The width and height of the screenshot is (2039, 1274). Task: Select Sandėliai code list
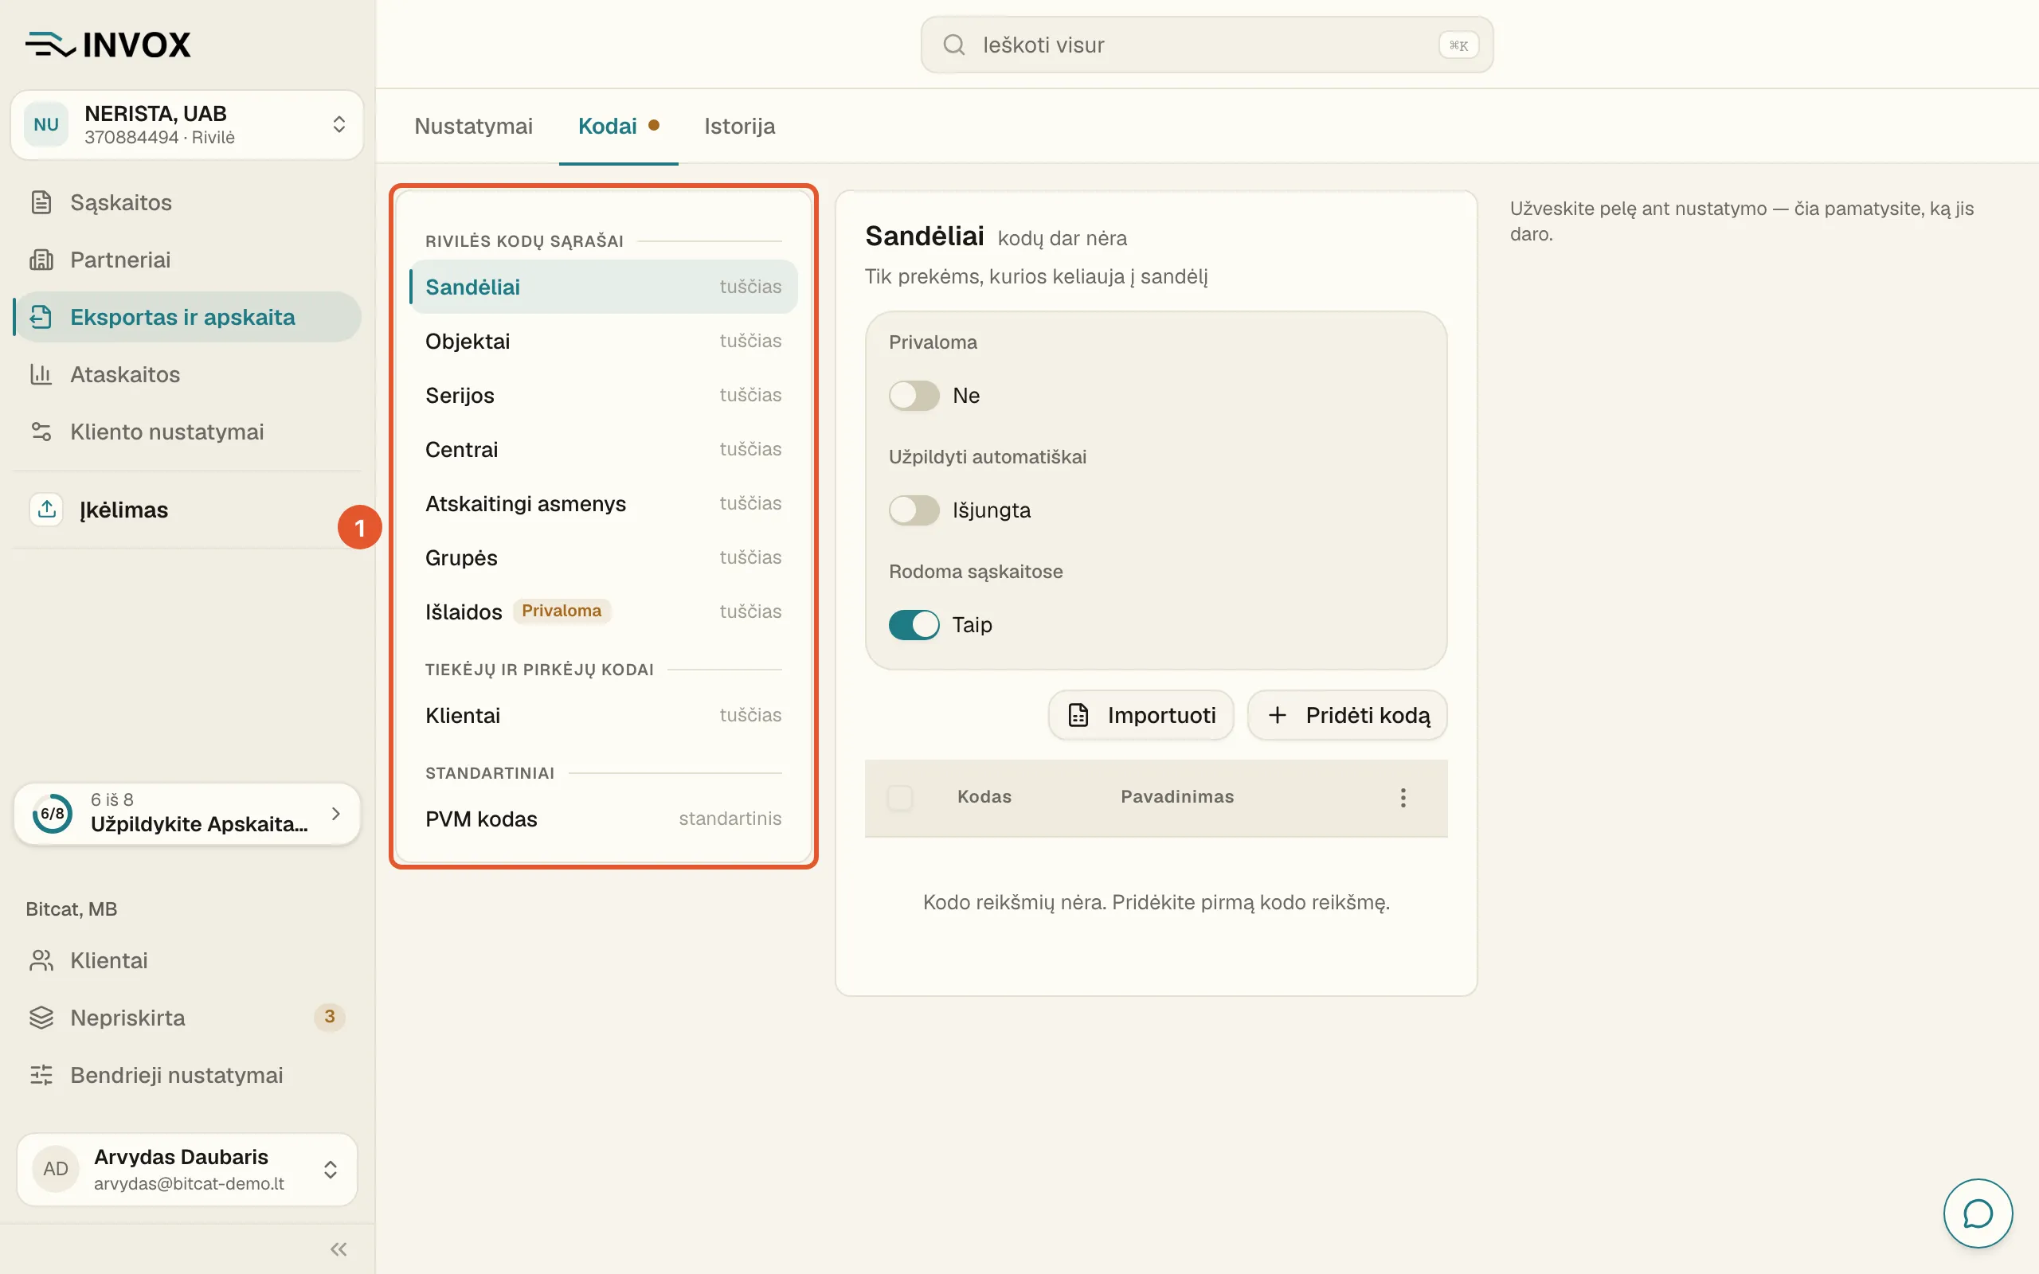tap(603, 287)
